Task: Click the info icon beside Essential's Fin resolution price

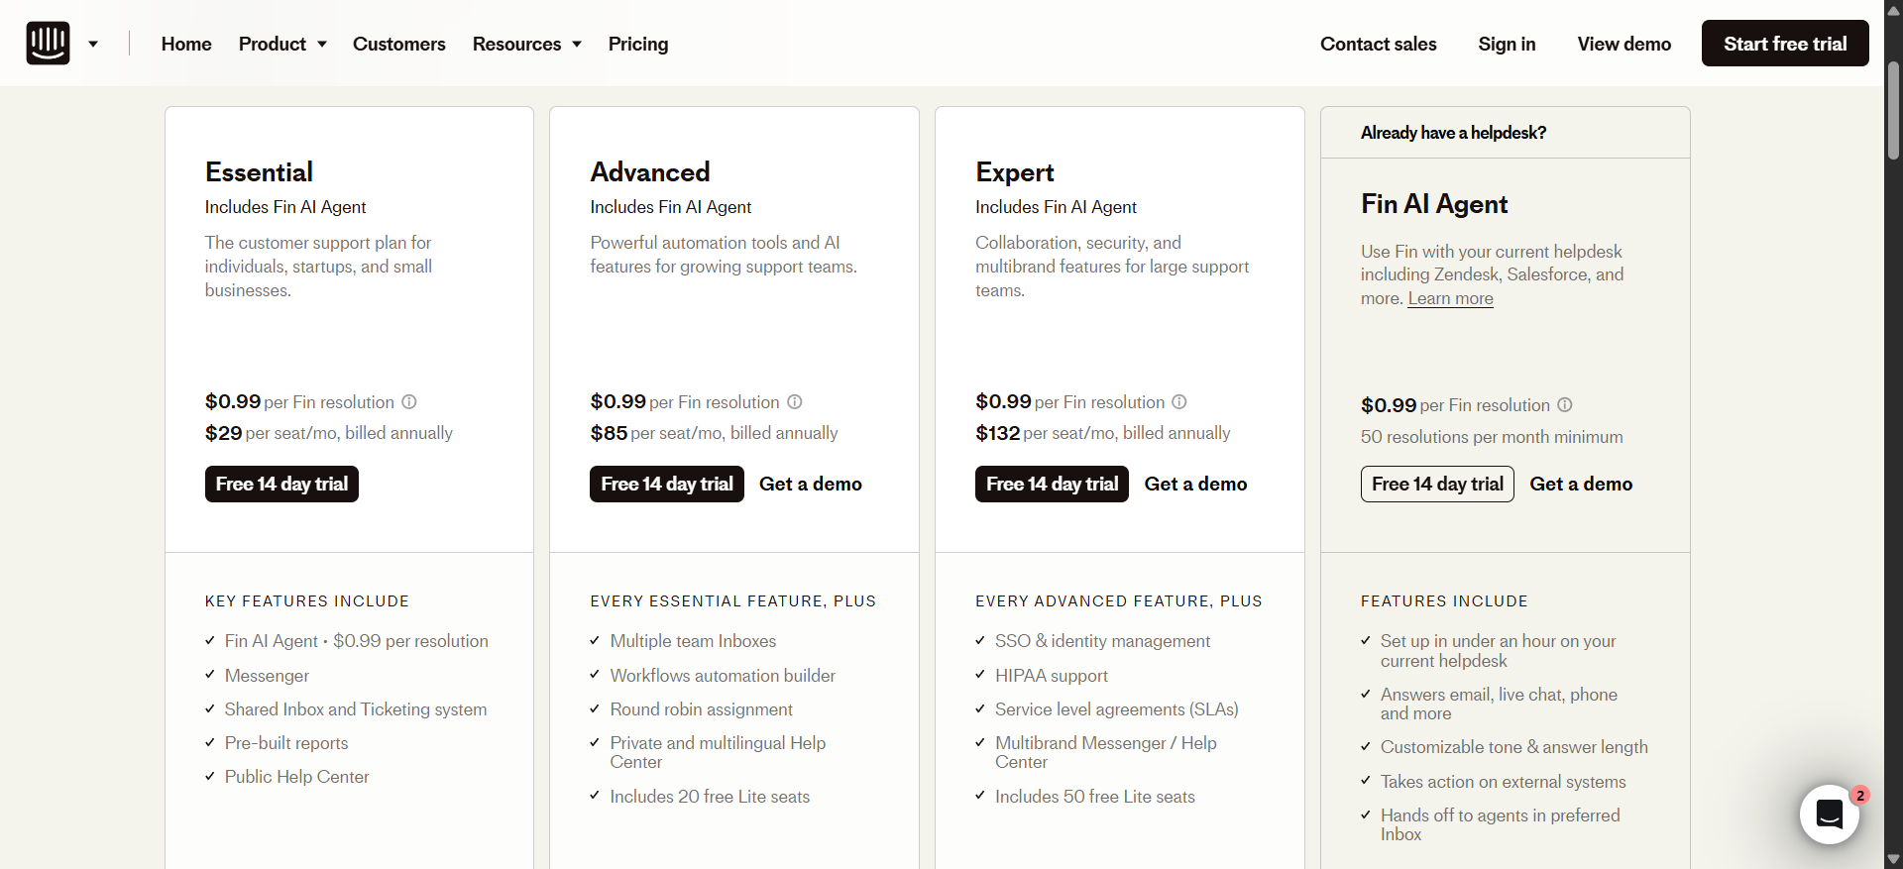Action: point(408,402)
